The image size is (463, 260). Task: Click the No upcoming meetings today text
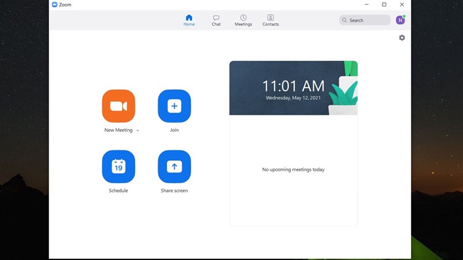[293, 169]
